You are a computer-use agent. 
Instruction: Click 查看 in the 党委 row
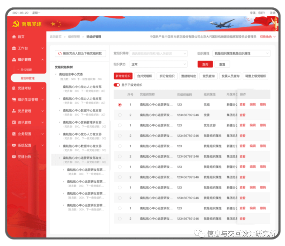coord(243,115)
